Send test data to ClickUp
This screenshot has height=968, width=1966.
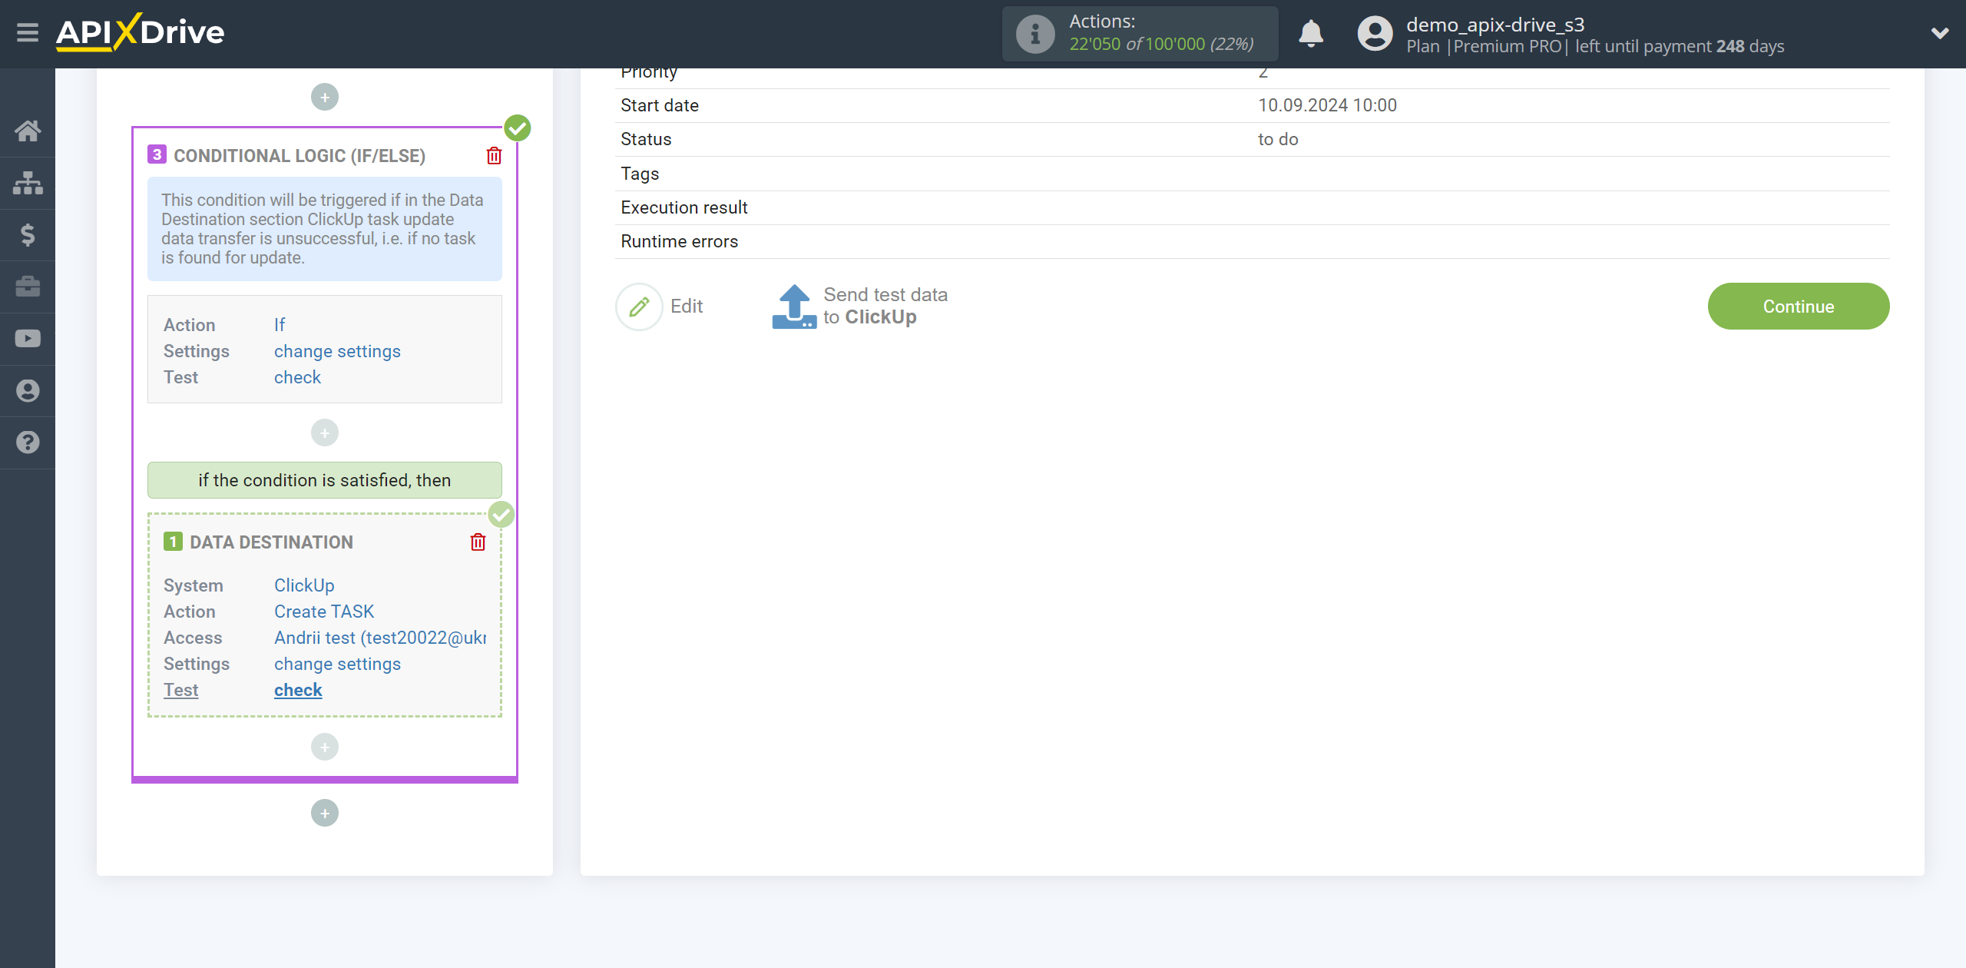pyautogui.click(x=860, y=306)
